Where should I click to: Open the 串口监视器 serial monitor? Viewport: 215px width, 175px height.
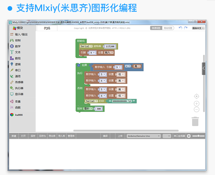(179, 136)
